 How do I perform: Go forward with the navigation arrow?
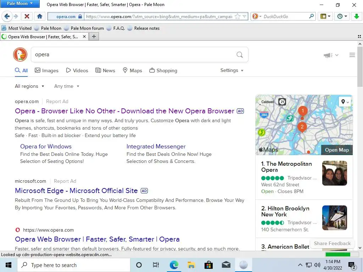(16, 16)
